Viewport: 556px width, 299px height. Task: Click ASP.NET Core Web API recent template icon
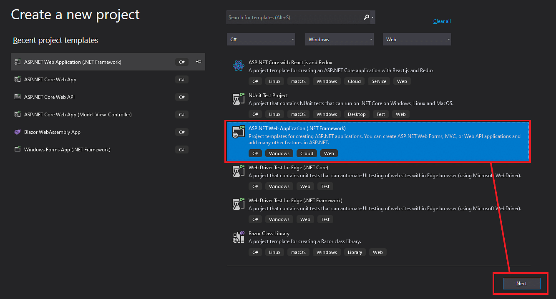pyautogui.click(x=18, y=97)
